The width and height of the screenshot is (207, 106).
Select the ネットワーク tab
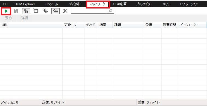click(98, 4)
